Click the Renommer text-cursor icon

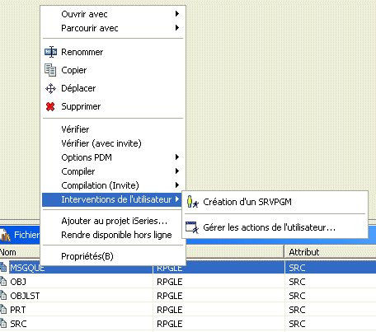click(x=51, y=52)
